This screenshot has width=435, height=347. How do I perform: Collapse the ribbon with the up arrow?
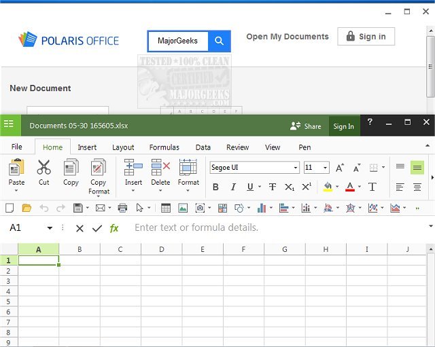click(x=428, y=145)
